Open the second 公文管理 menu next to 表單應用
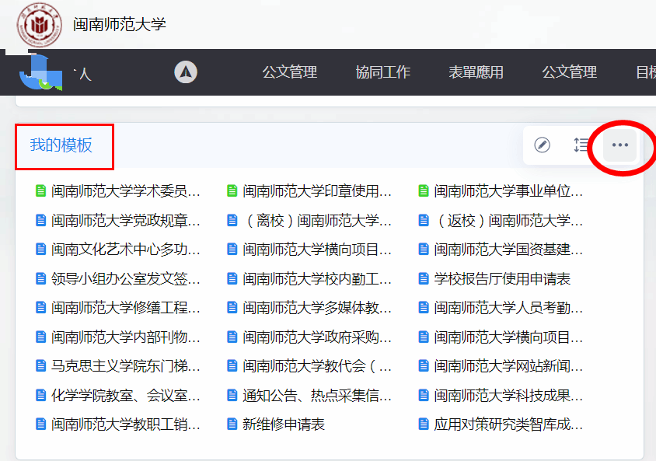Viewport: 656px width, 461px height. click(x=570, y=72)
